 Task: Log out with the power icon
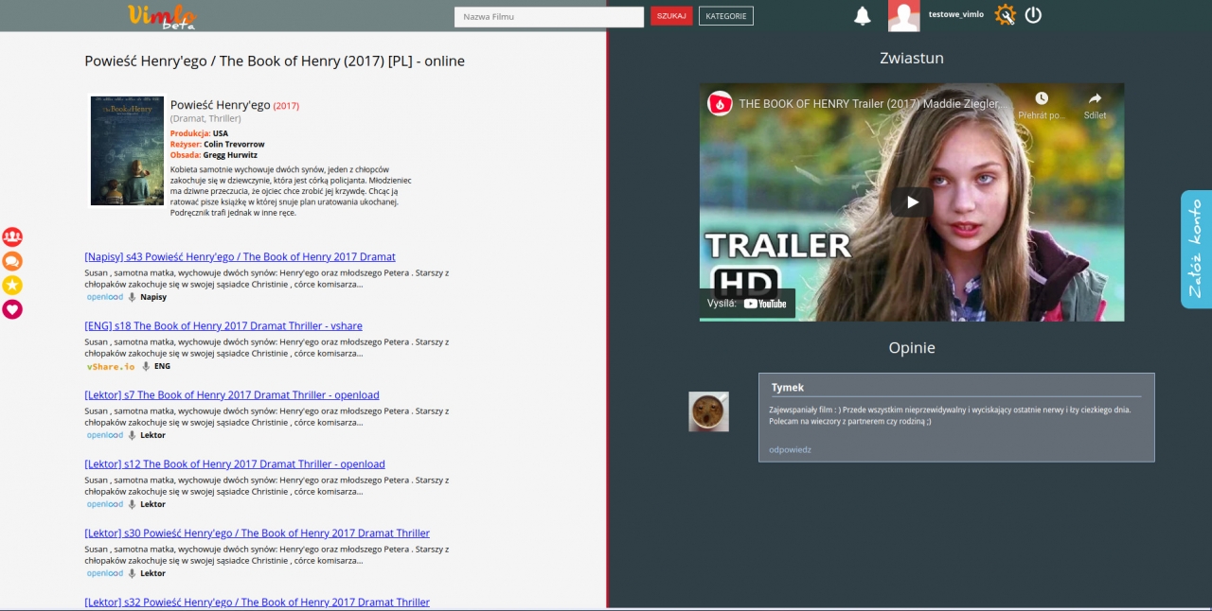pyautogui.click(x=1033, y=15)
